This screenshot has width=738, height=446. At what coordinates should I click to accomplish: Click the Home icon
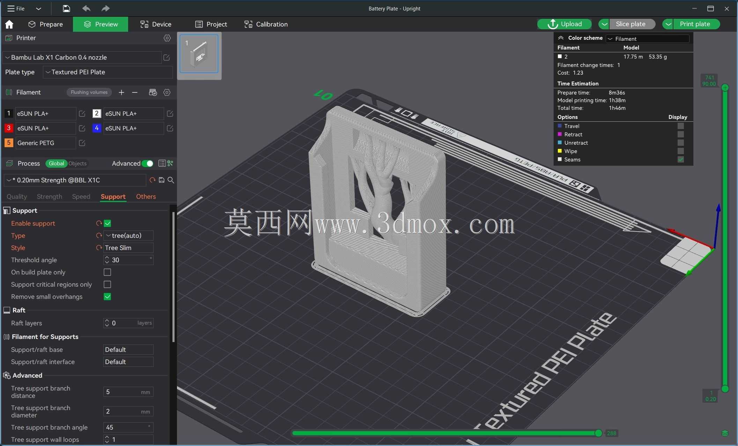[x=9, y=24]
